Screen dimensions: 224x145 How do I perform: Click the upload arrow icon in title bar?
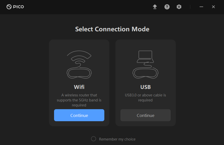pos(155,7)
